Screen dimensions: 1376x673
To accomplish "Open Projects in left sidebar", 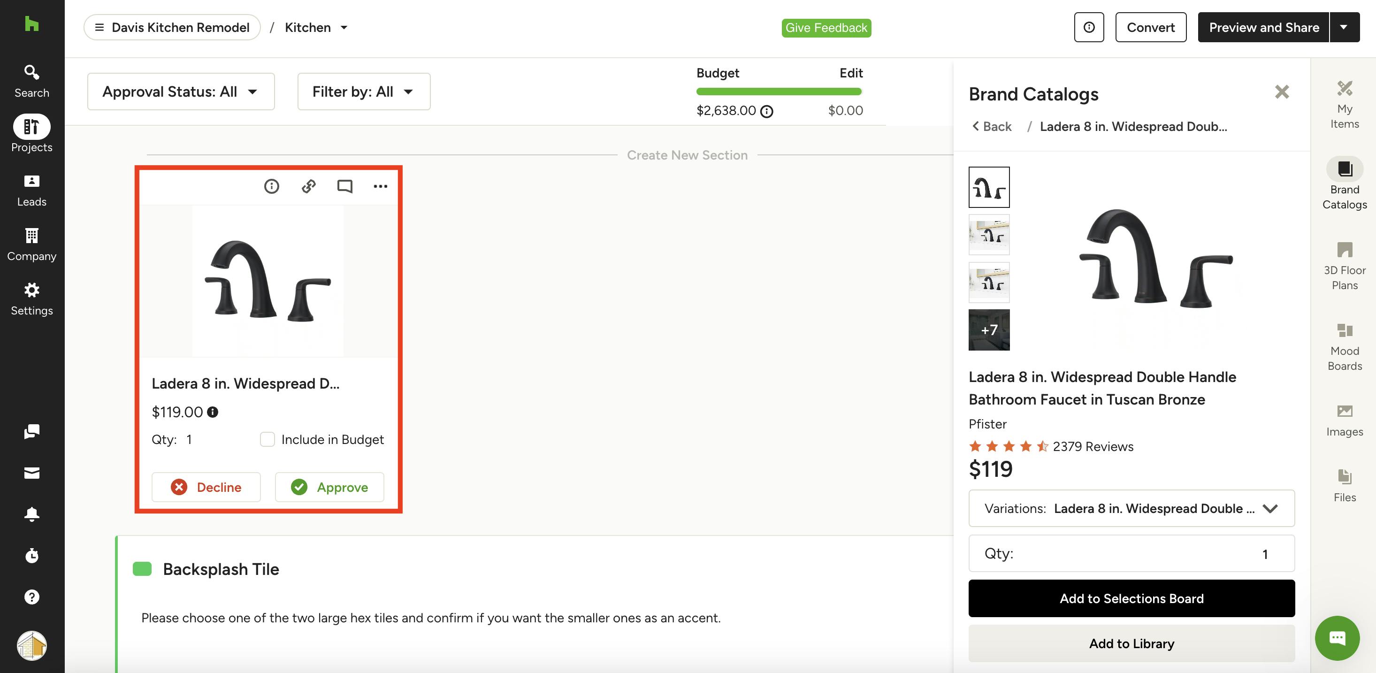I will (x=31, y=134).
